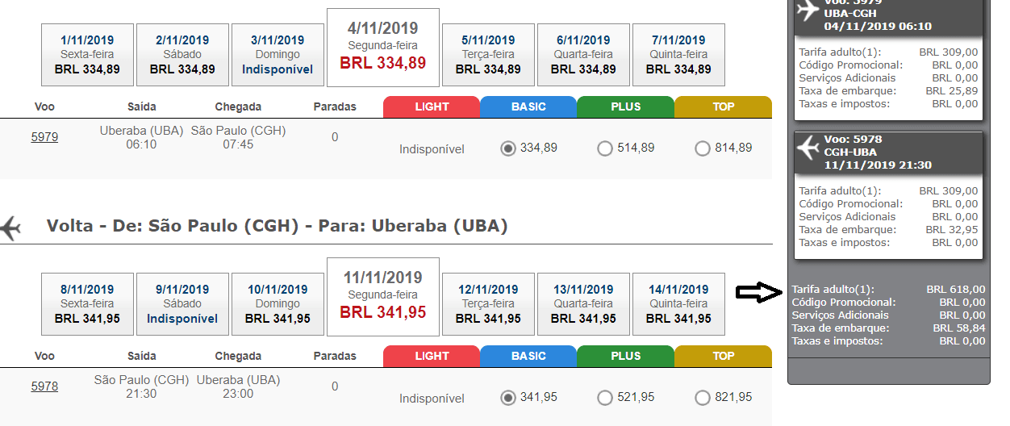The image size is (1010, 426).
Task: Select PLUS fare 514,89 for flight 5979
Action: pyautogui.click(x=604, y=148)
